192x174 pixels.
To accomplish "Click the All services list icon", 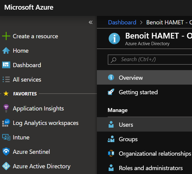I will (6, 79).
